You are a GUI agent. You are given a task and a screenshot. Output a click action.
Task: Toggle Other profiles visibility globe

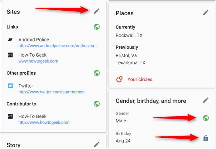click(x=97, y=73)
